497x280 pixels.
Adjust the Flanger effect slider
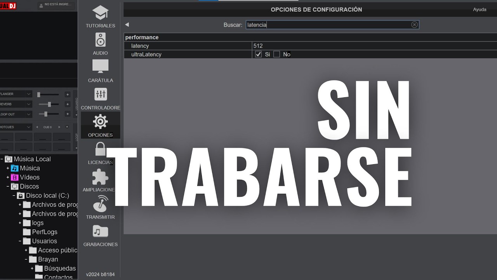pyautogui.click(x=48, y=94)
